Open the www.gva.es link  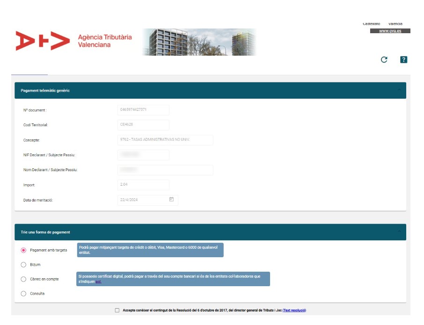point(390,31)
